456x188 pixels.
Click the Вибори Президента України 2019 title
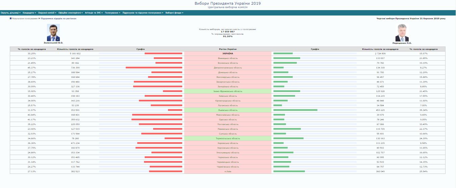click(x=227, y=3)
